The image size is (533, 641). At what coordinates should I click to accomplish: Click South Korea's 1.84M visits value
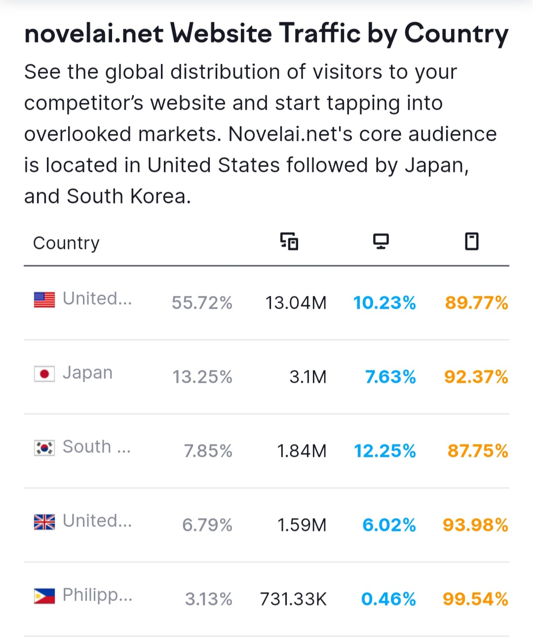(x=302, y=451)
